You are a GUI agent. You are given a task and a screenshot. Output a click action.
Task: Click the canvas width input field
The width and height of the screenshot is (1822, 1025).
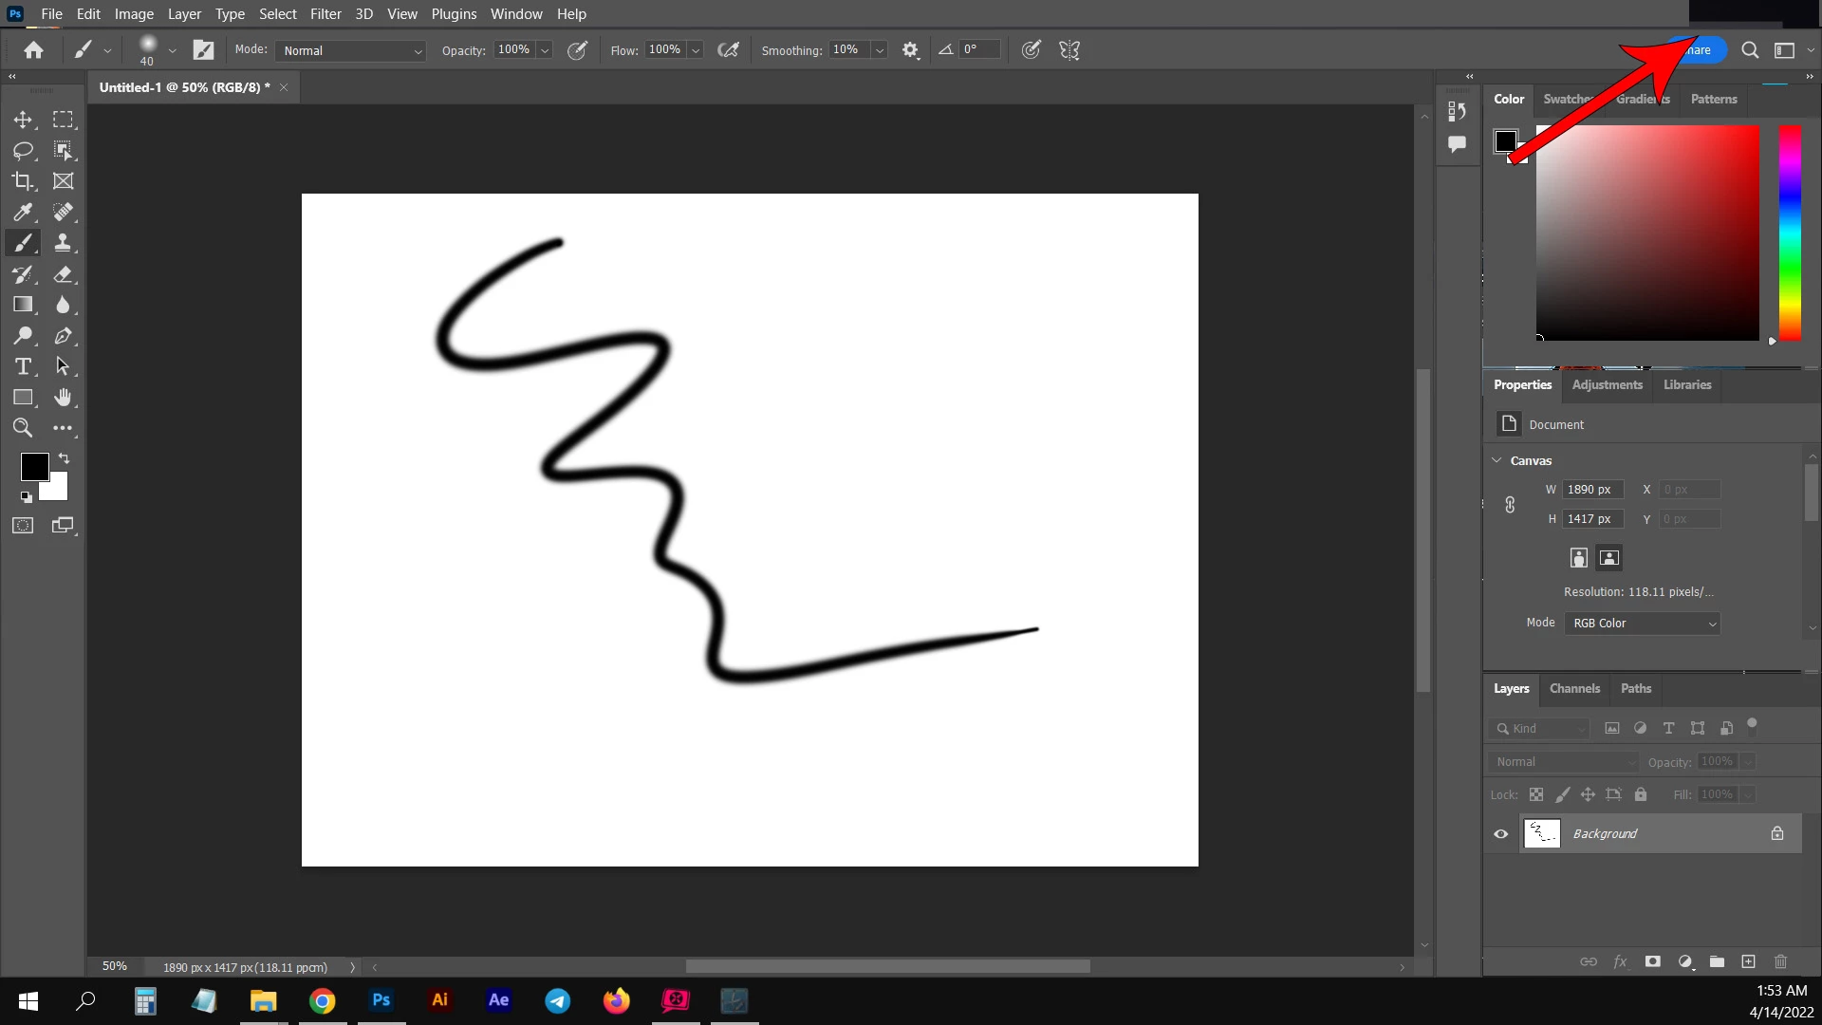click(x=1591, y=490)
